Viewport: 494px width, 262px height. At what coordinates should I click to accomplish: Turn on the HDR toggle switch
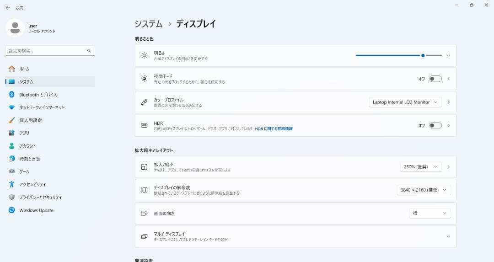click(435, 125)
